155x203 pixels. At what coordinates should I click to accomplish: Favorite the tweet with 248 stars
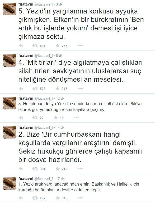[58, 169]
